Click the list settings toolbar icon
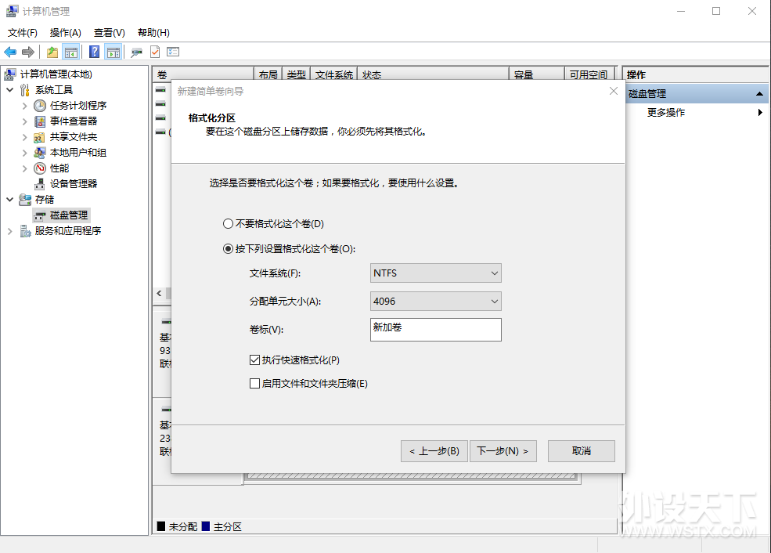This screenshot has height=553, width=771. pyautogui.click(x=173, y=52)
